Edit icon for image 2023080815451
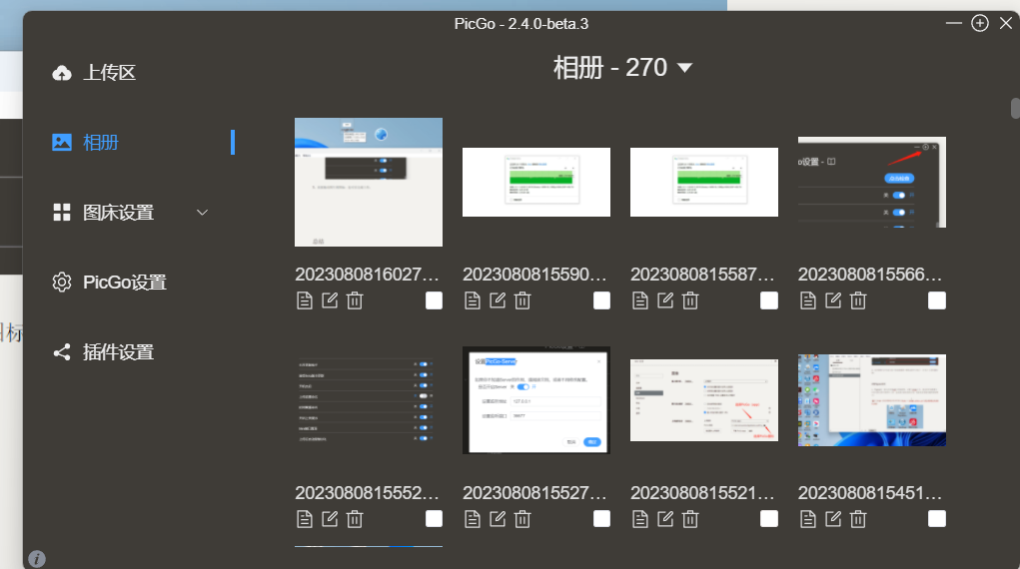 click(833, 519)
